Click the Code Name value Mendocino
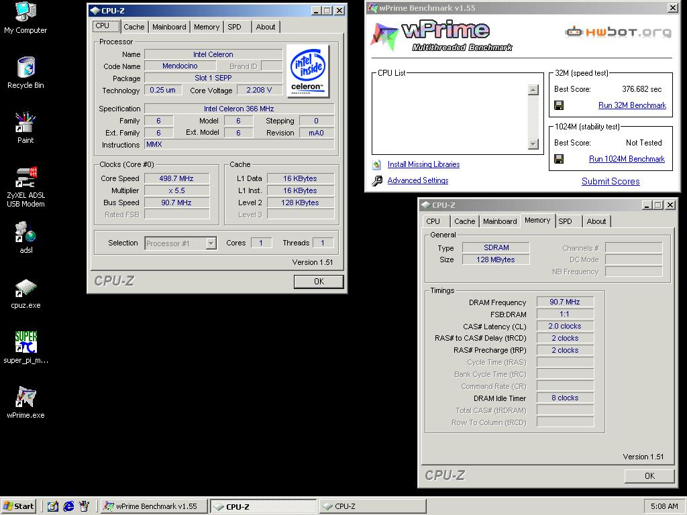 (x=180, y=66)
